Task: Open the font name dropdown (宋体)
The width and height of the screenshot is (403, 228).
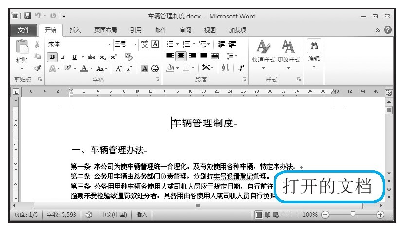Action: pyautogui.click(x=110, y=44)
